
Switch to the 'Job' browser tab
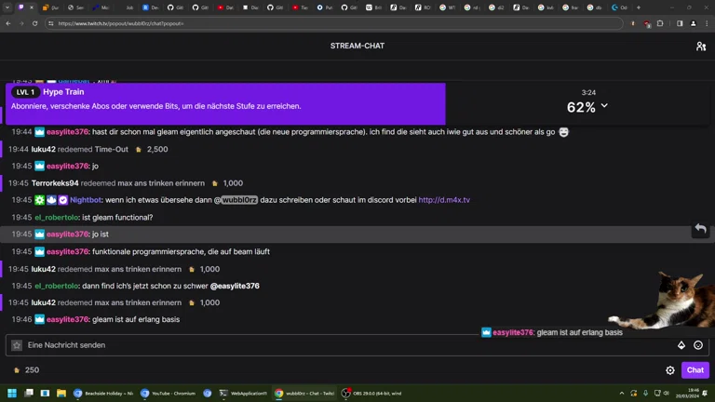click(127, 7)
